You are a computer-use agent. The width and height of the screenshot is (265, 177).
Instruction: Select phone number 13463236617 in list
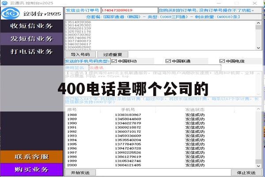[x=78, y=44]
